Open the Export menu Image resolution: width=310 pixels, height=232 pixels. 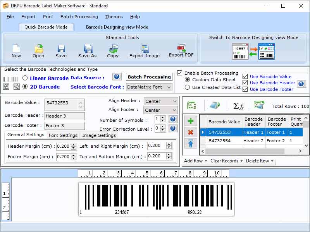coord(28,17)
